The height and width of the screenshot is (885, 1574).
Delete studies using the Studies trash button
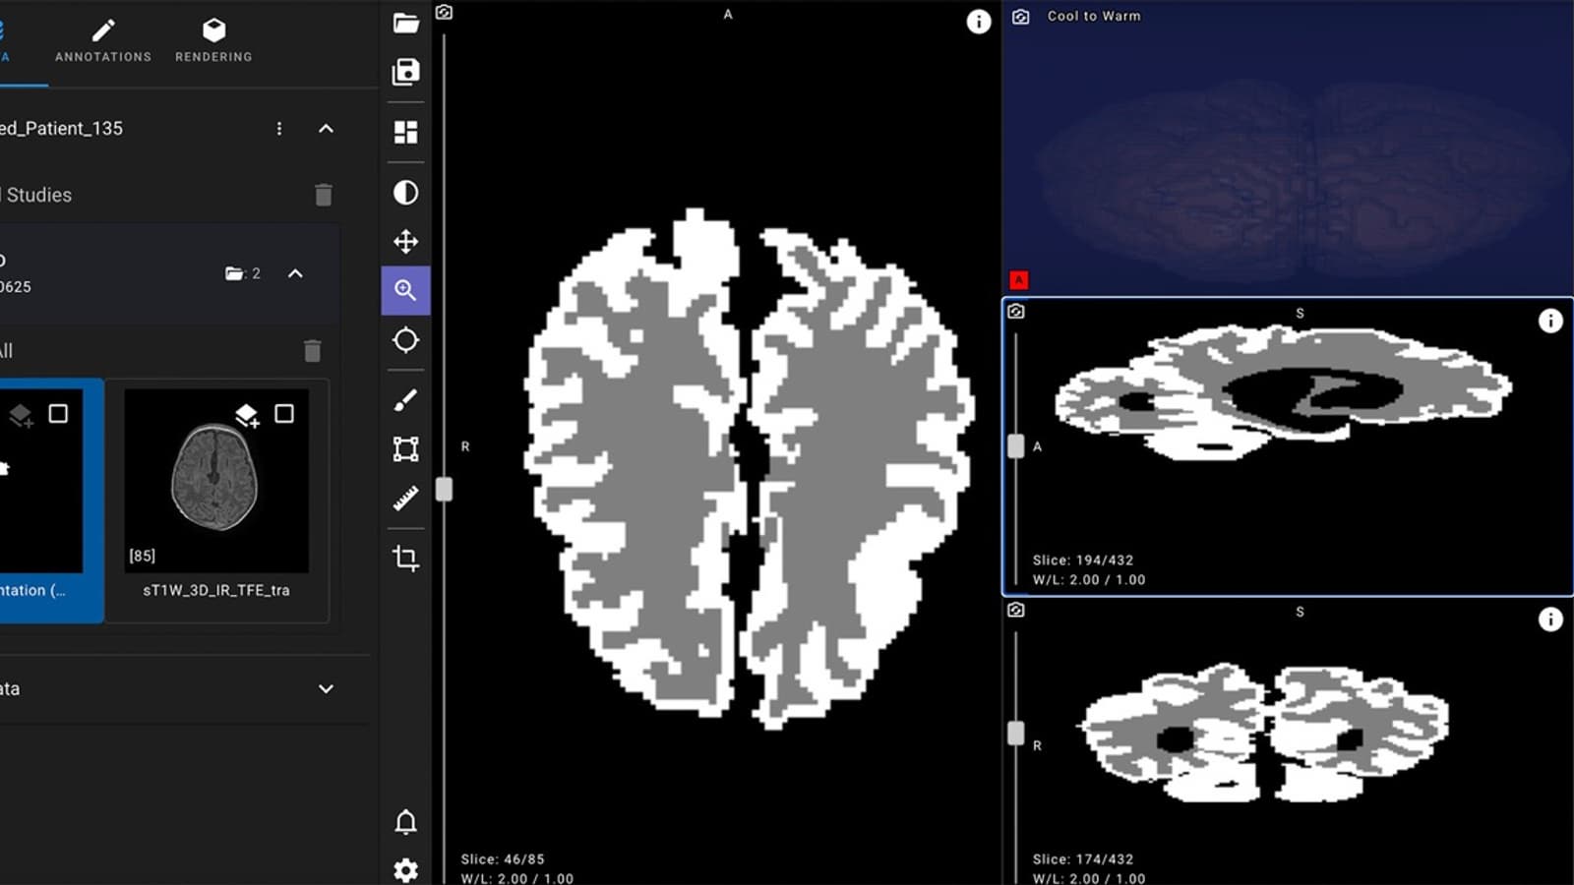323,195
